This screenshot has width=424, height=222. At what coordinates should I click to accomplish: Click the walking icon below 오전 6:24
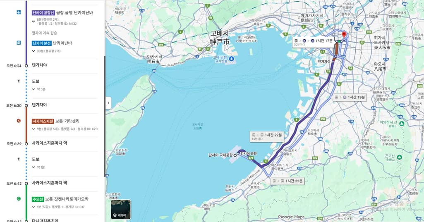[19, 81]
